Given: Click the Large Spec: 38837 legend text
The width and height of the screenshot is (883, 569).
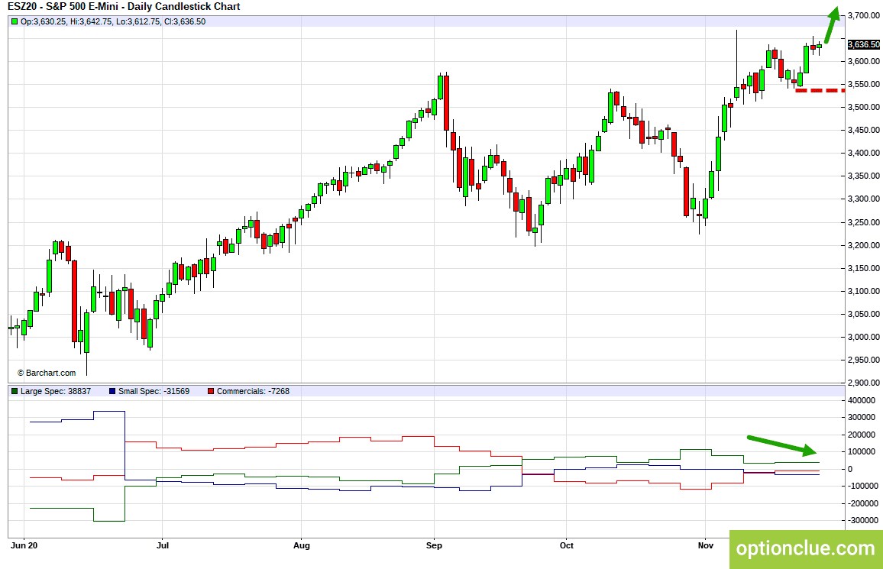Looking at the screenshot, I should [56, 391].
